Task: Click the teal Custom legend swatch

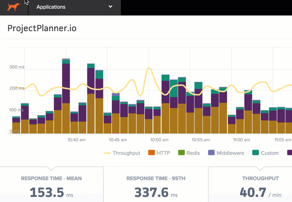Action: point(255,153)
